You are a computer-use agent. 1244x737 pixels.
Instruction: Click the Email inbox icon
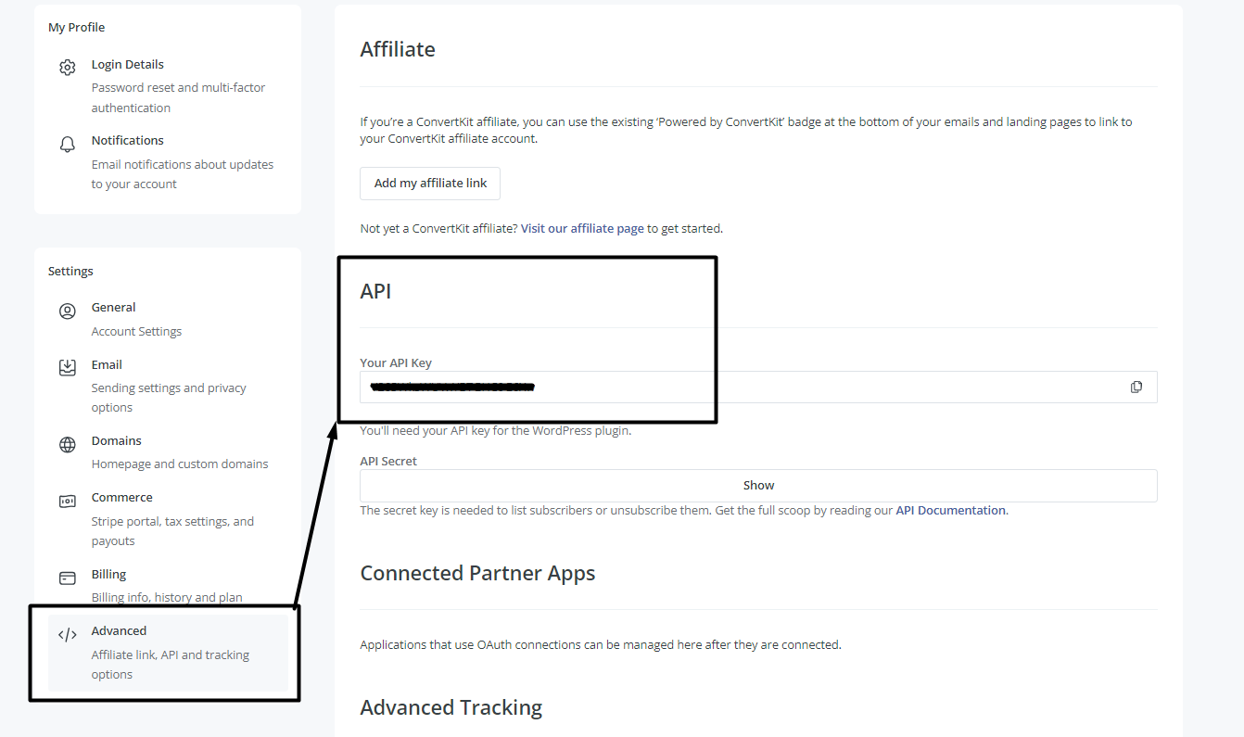tap(67, 368)
